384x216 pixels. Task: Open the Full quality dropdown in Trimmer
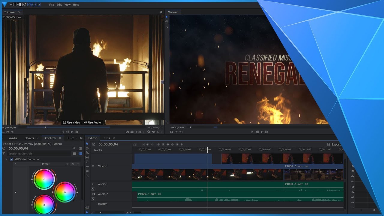tap(140, 132)
